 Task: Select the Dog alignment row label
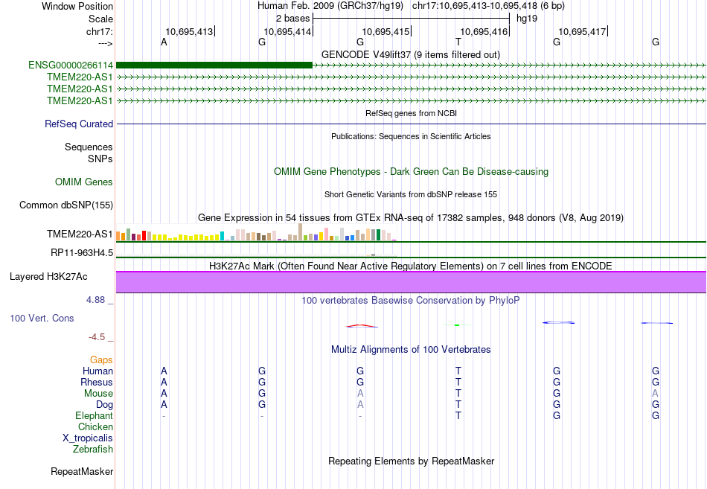[105, 405]
